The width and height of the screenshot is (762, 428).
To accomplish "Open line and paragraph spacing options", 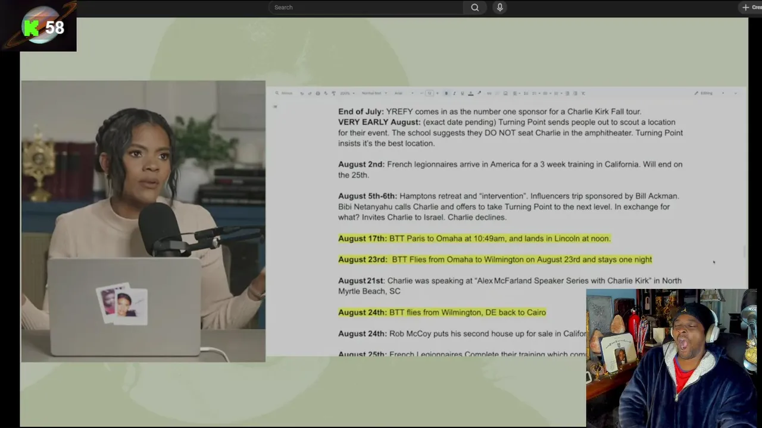I will (x=526, y=93).
